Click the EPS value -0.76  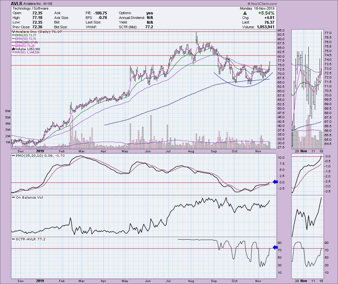103,18
